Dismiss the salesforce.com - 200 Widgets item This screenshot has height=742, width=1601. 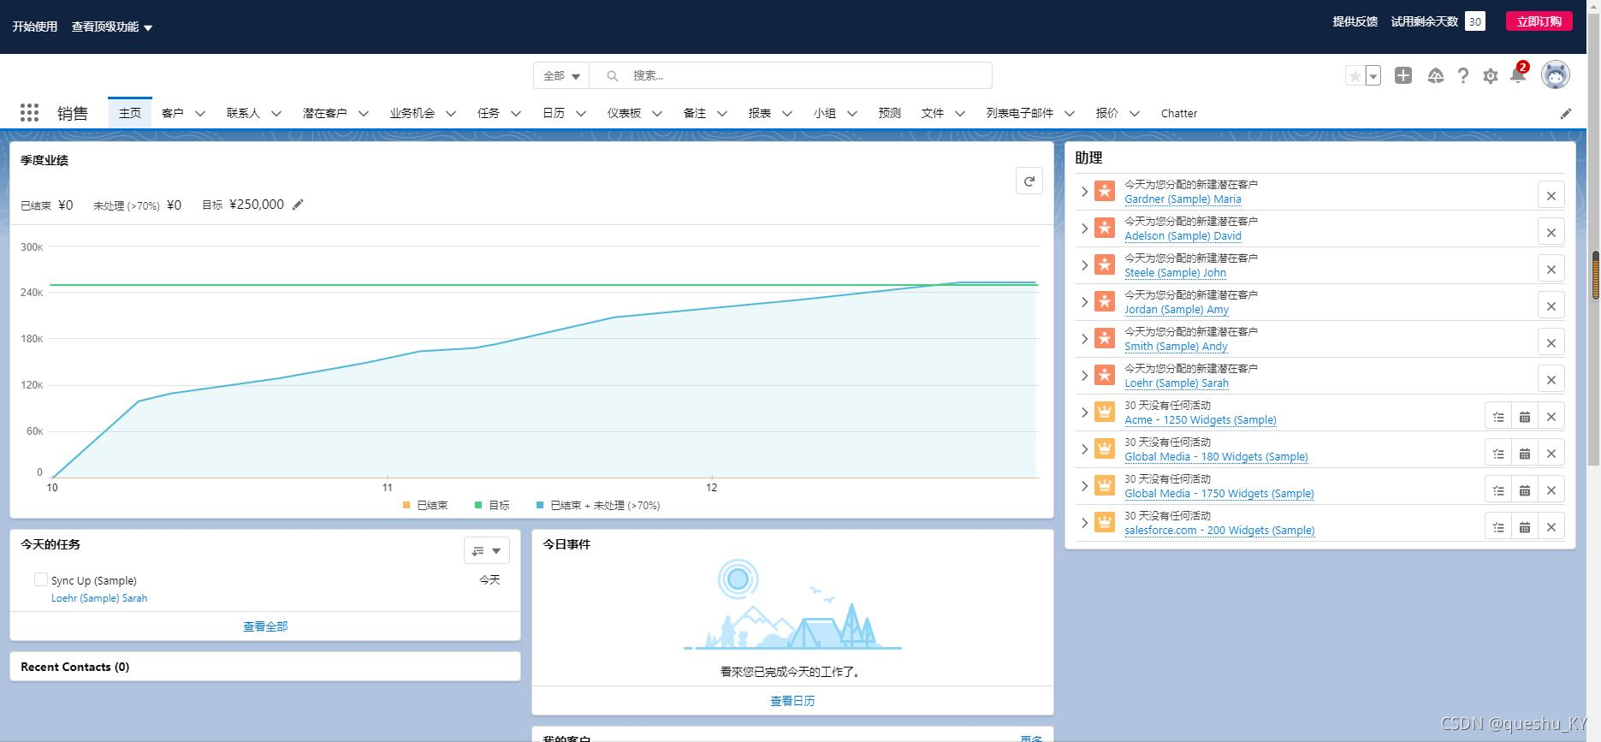[1551, 526]
